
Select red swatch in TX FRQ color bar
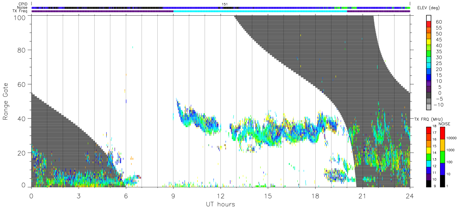(429, 130)
